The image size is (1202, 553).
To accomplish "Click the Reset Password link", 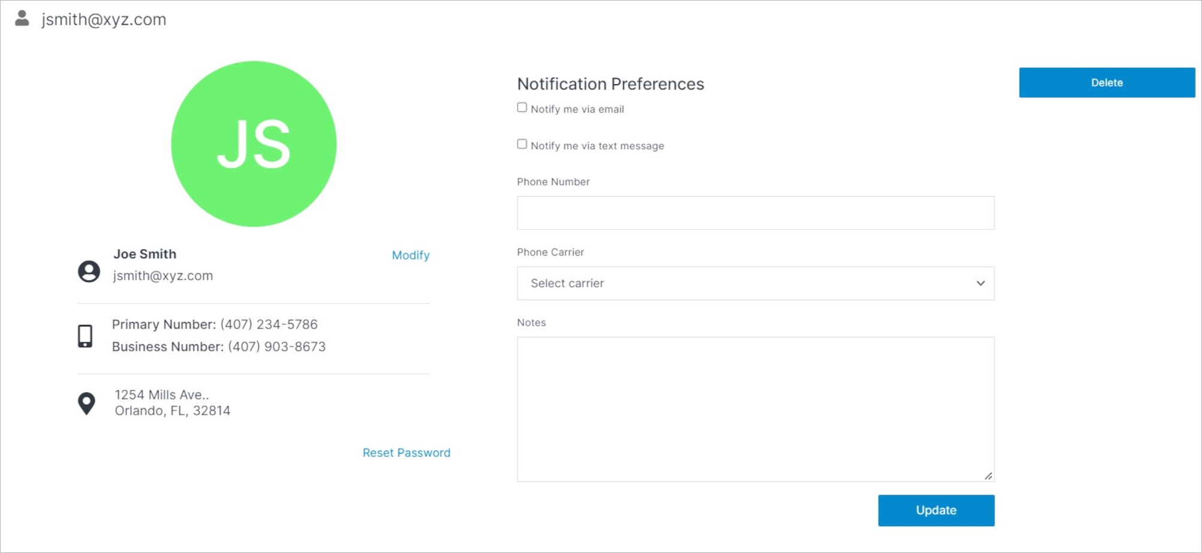I will tap(406, 452).
